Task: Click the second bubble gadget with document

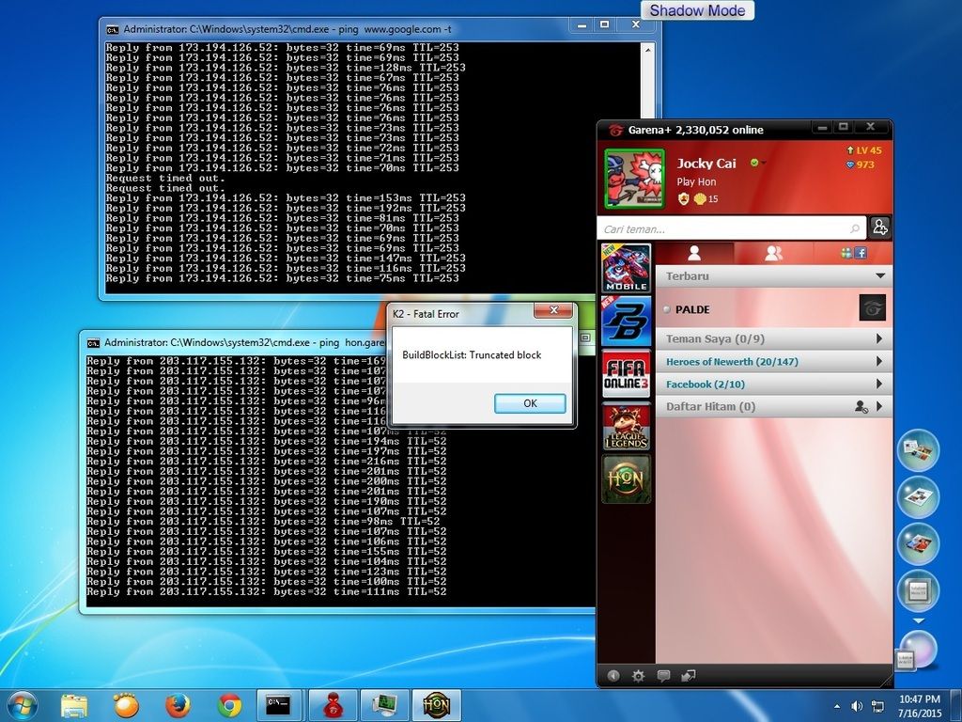Action: click(x=919, y=497)
